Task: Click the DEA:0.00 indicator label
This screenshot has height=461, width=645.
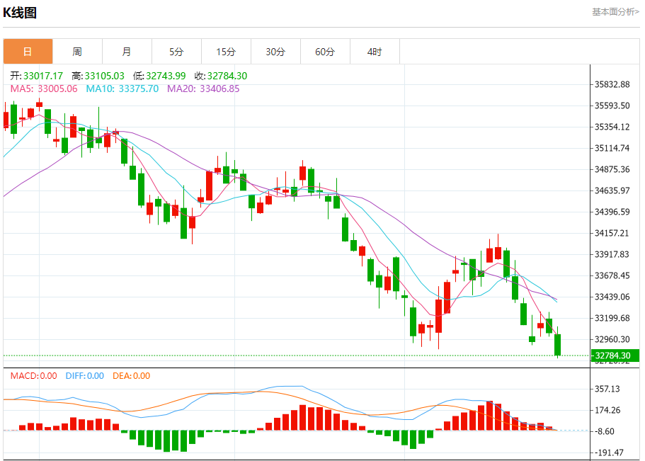Action: pyautogui.click(x=131, y=376)
